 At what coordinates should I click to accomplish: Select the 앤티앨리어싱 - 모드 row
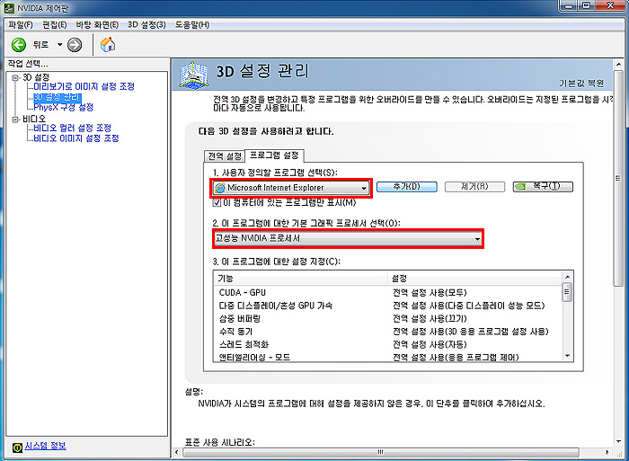(x=388, y=357)
